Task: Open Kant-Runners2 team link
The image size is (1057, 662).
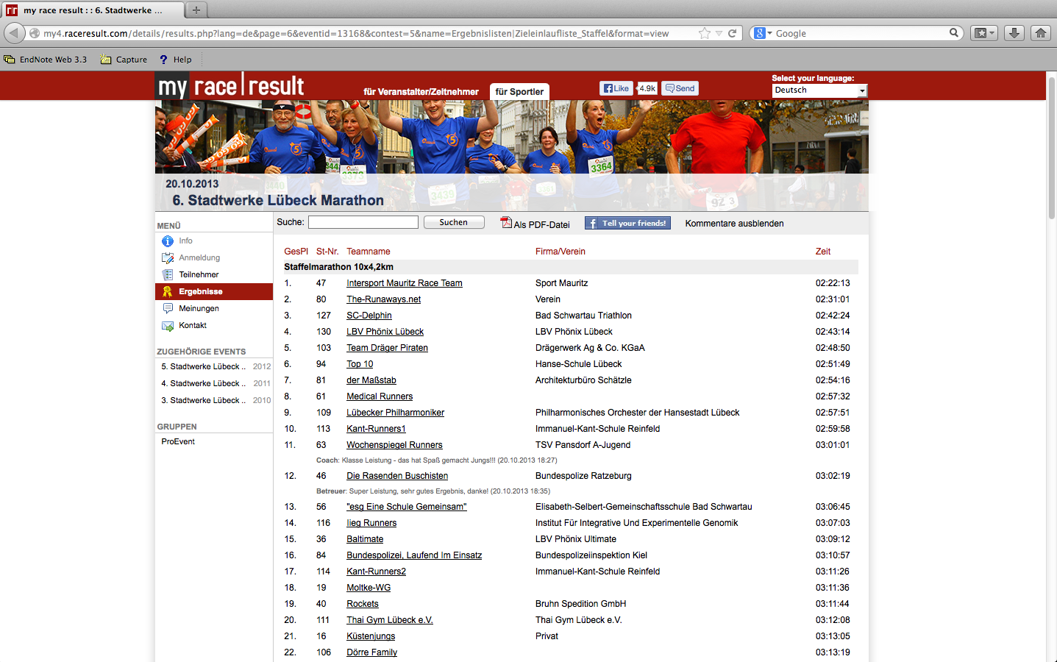Action: coord(376,572)
